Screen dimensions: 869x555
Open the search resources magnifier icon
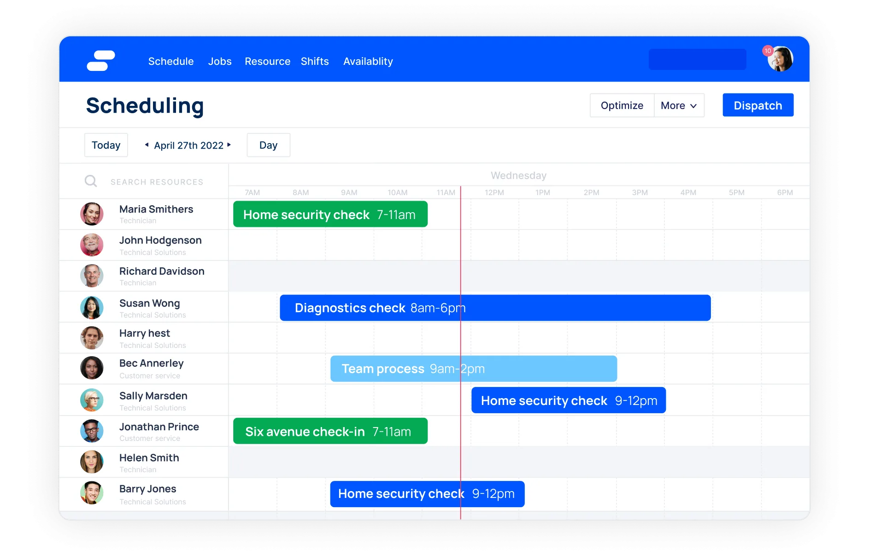[91, 181]
